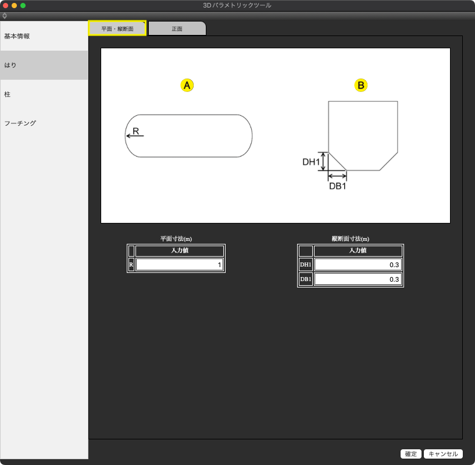Click the yellow B marker in the diagram
Screen dimensions: 475x465
pyautogui.click(x=361, y=85)
